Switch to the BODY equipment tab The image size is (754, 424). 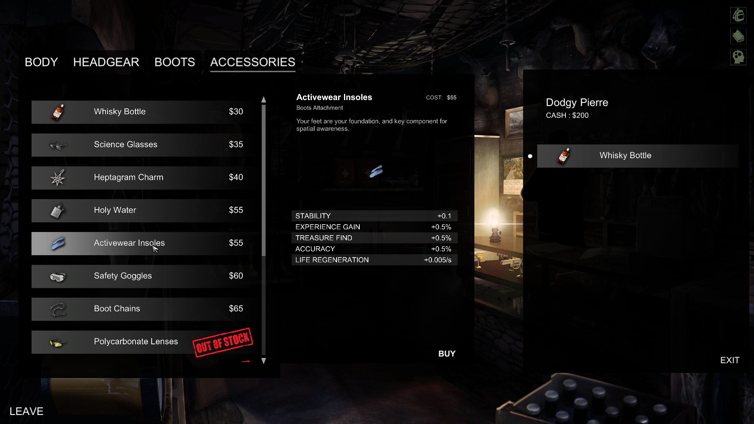click(41, 62)
